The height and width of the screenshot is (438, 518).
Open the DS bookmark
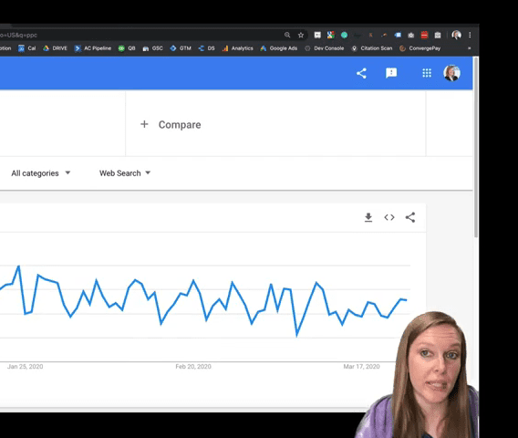206,48
